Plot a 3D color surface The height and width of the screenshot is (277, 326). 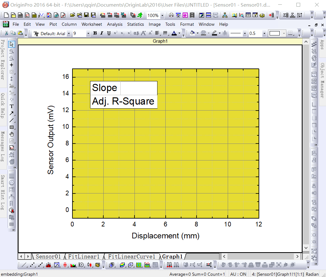[x=122, y=265]
